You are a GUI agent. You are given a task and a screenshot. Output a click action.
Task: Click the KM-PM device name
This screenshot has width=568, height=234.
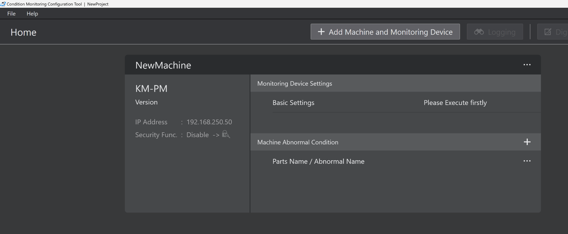coord(151,89)
